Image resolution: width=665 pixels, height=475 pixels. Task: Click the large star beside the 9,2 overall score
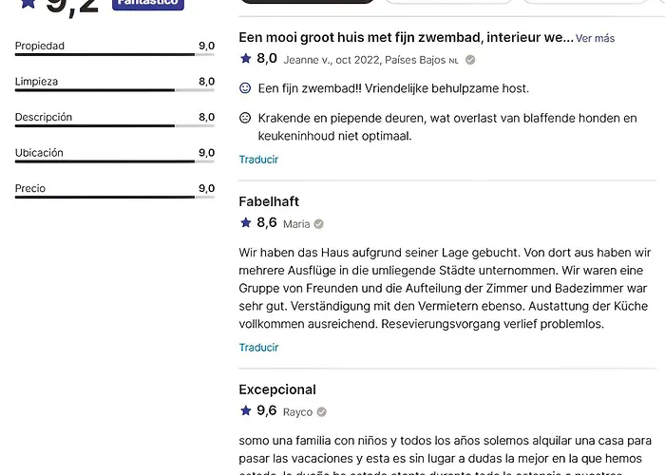pos(28,4)
